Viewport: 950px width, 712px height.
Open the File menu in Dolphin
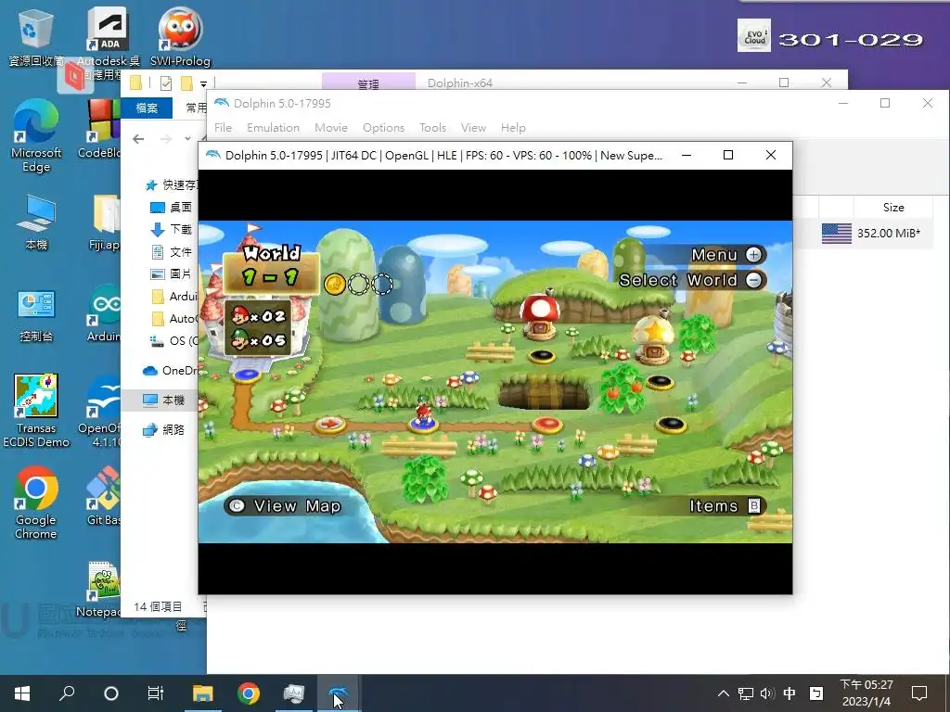click(x=223, y=128)
